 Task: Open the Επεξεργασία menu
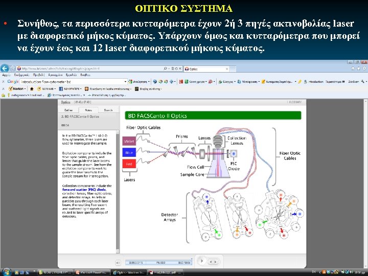click(x=21, y=75)
